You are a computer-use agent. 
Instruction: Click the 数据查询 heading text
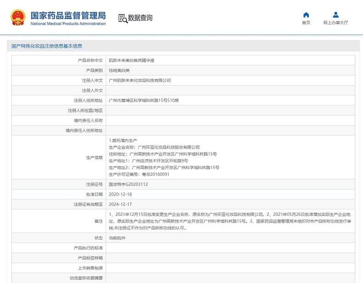coord(140,18)
